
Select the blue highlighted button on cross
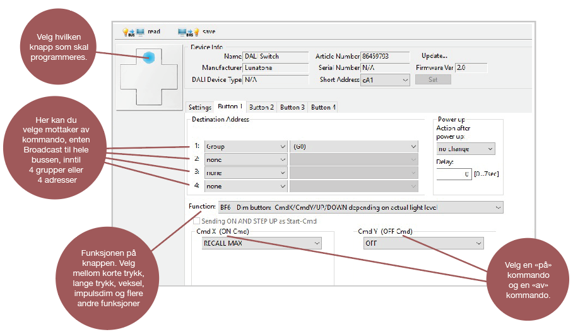149,57
